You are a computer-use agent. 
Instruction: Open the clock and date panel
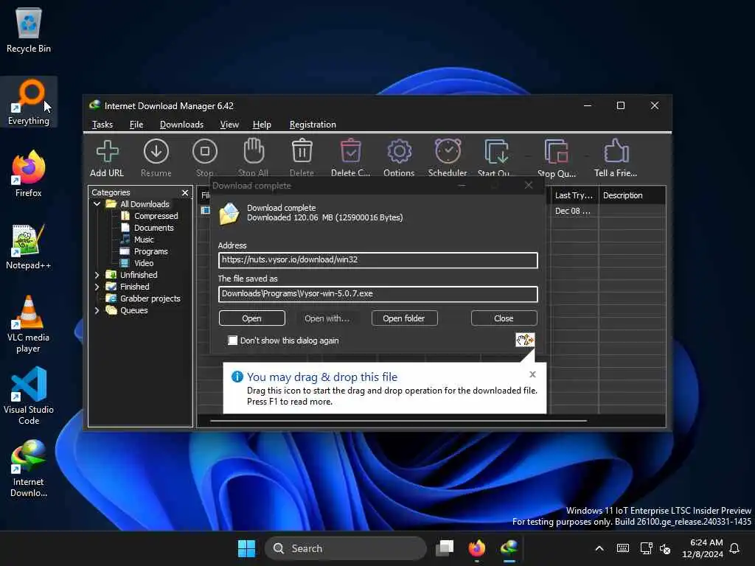tap(703, 548)
